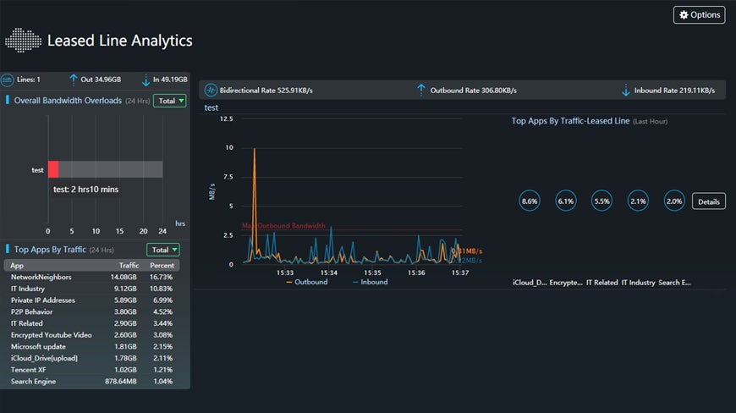Select the P2P Behavior row
This screenshot has height=413, width=736.
(91, 311)
